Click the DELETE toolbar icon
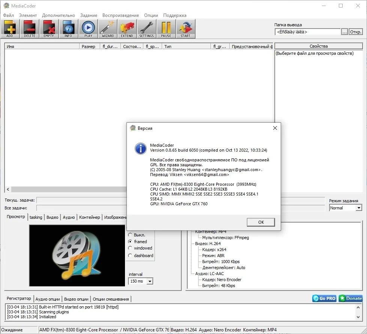 30,29
